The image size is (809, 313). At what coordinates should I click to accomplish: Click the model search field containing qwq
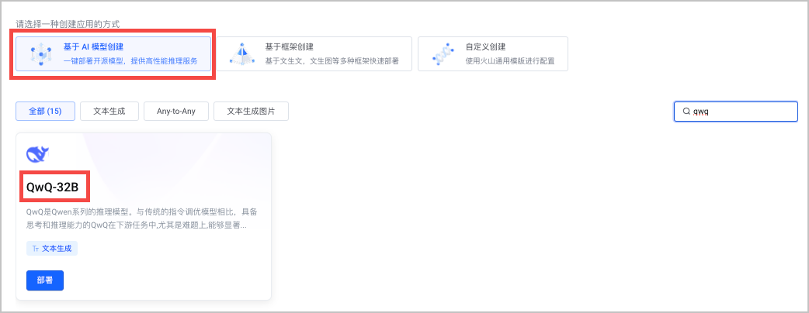(736, 112)
